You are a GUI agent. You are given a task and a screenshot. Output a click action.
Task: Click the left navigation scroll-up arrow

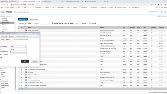point(15,18)
